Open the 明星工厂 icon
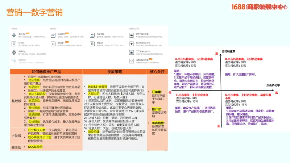 click(x=91, y=44)
